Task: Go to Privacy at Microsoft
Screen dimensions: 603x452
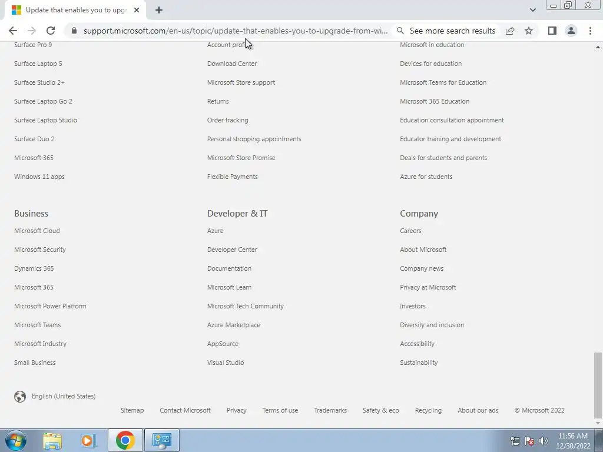Action: [428, 287]
